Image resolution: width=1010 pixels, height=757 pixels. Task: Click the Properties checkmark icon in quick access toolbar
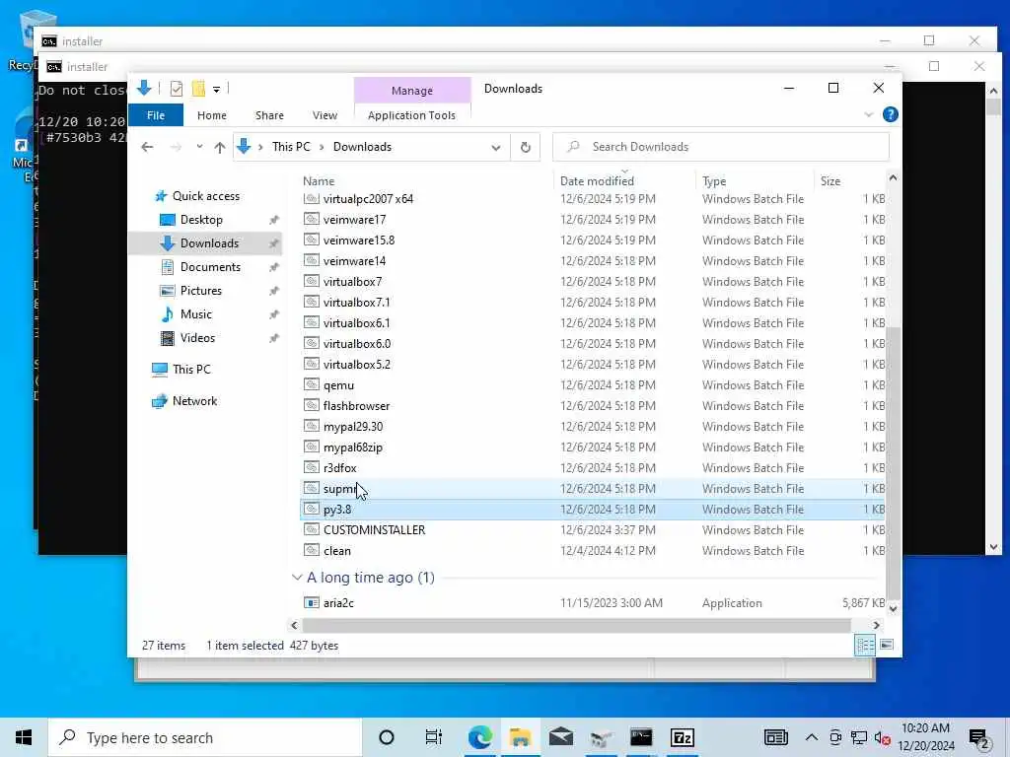pyautogui.click(x=176, y=88)
